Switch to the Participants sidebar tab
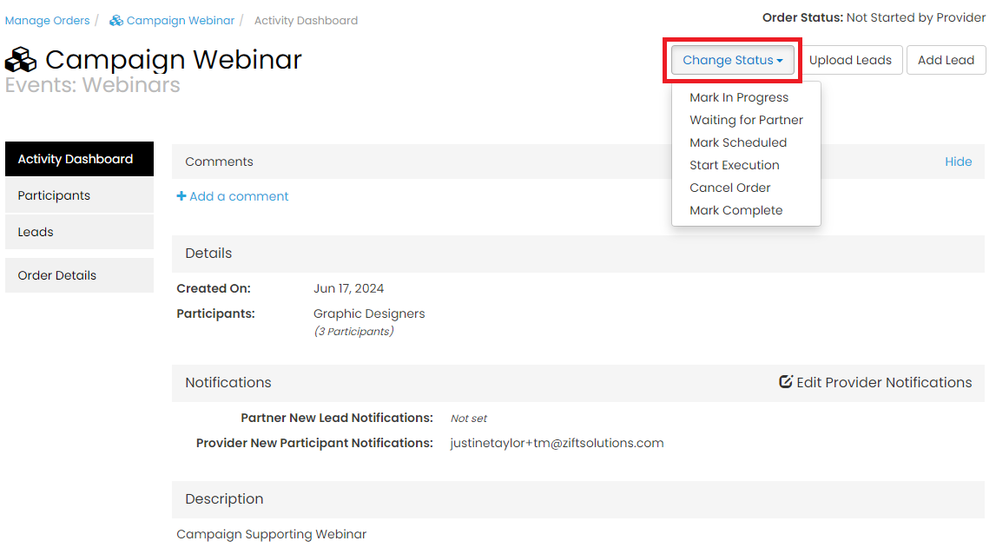 click(79, 195)
